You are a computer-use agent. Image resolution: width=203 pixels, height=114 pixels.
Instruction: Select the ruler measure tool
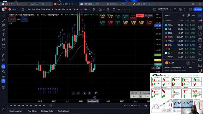tap(3, 55)
